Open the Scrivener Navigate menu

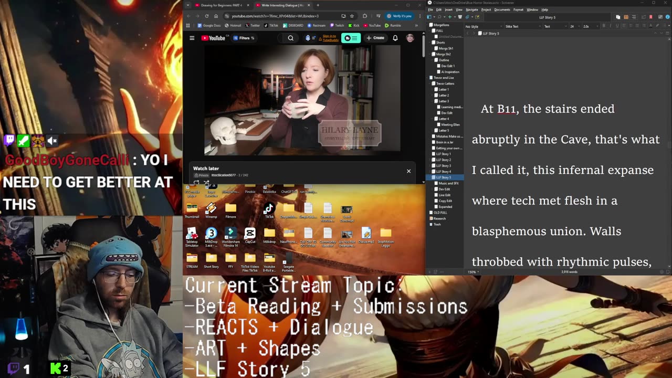pos(472,9)
